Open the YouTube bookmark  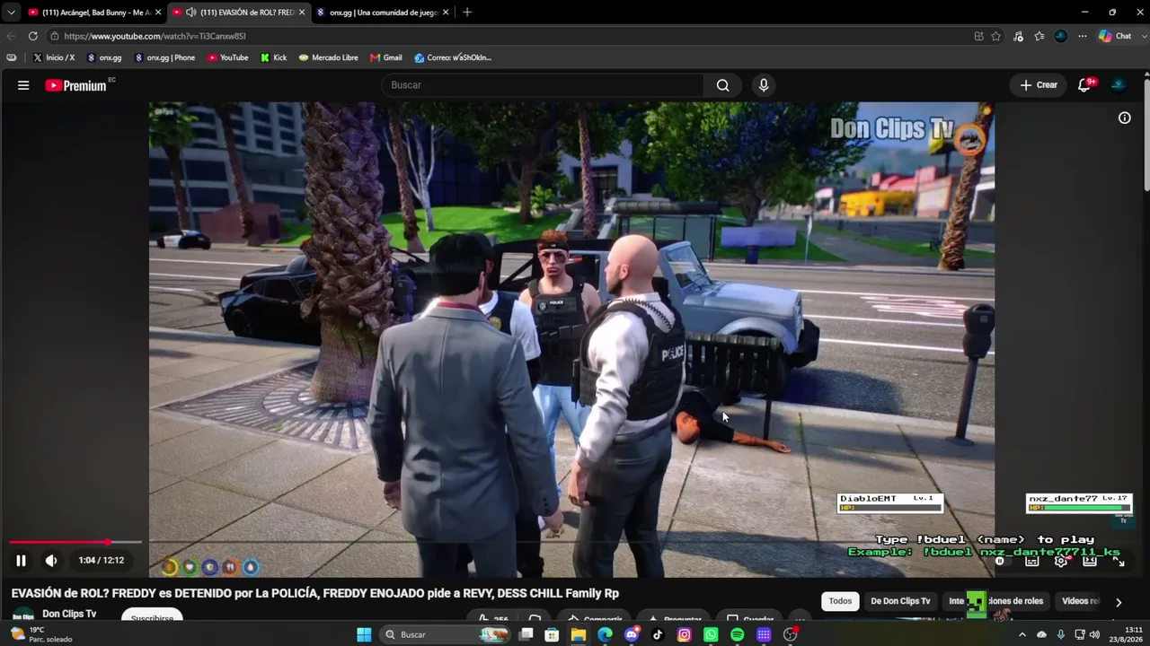click(228, 57)
